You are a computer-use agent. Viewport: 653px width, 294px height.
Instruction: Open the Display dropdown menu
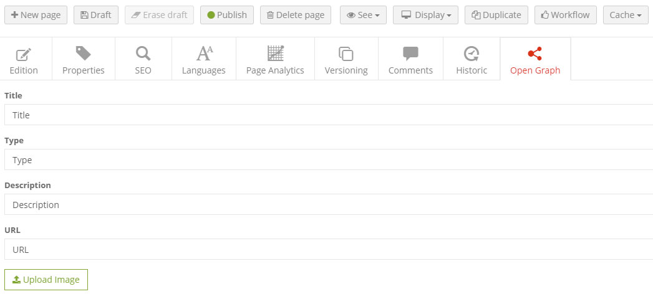pyautogui.click(x=425, y=15)
